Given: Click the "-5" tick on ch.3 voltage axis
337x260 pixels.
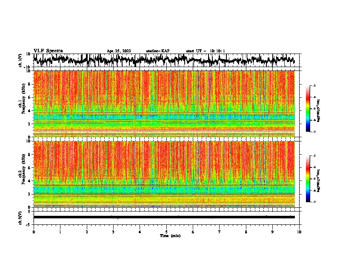Looking at the screenshot, I should pyautogui.click(x=29, y=225).
